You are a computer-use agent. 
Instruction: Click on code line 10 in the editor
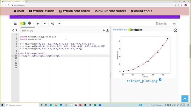click(64, 56)
